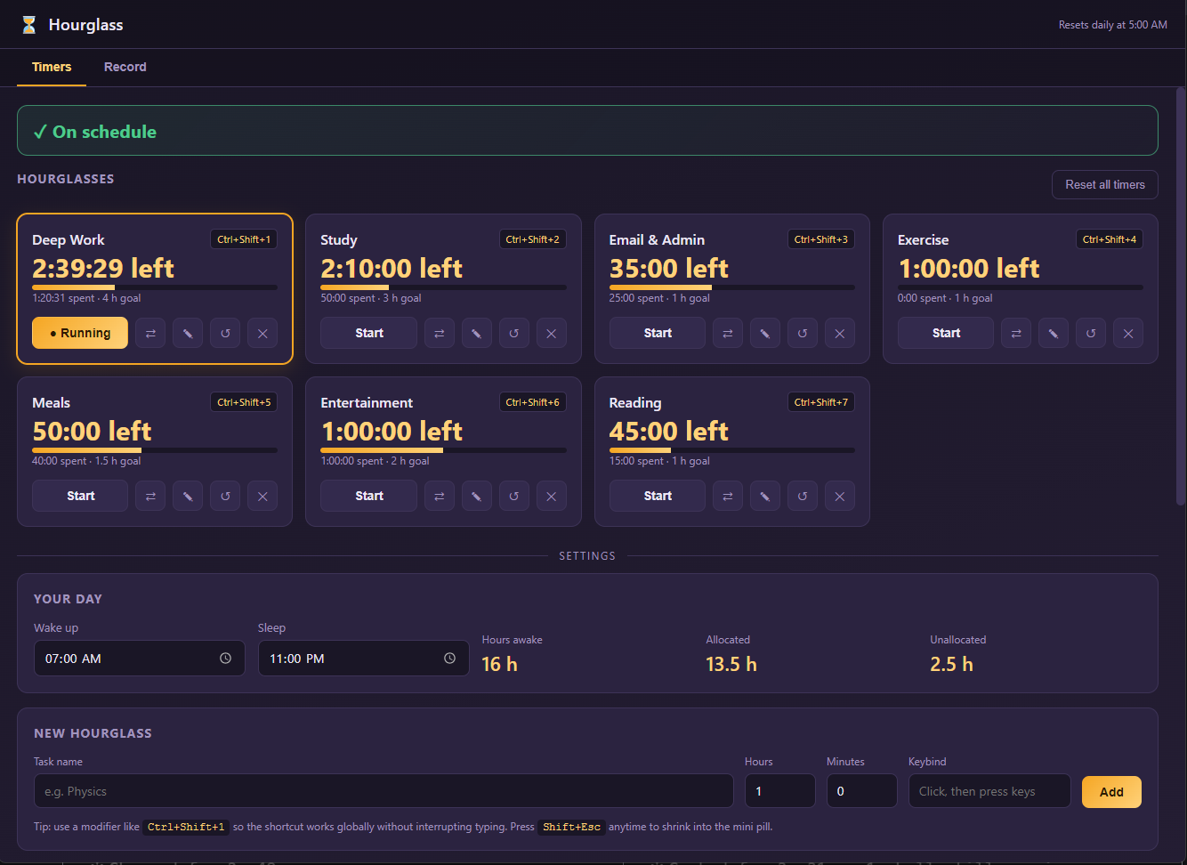
Task: Click the Ctrl+Shift+1 keybind badge
Action: coord(244,239)
